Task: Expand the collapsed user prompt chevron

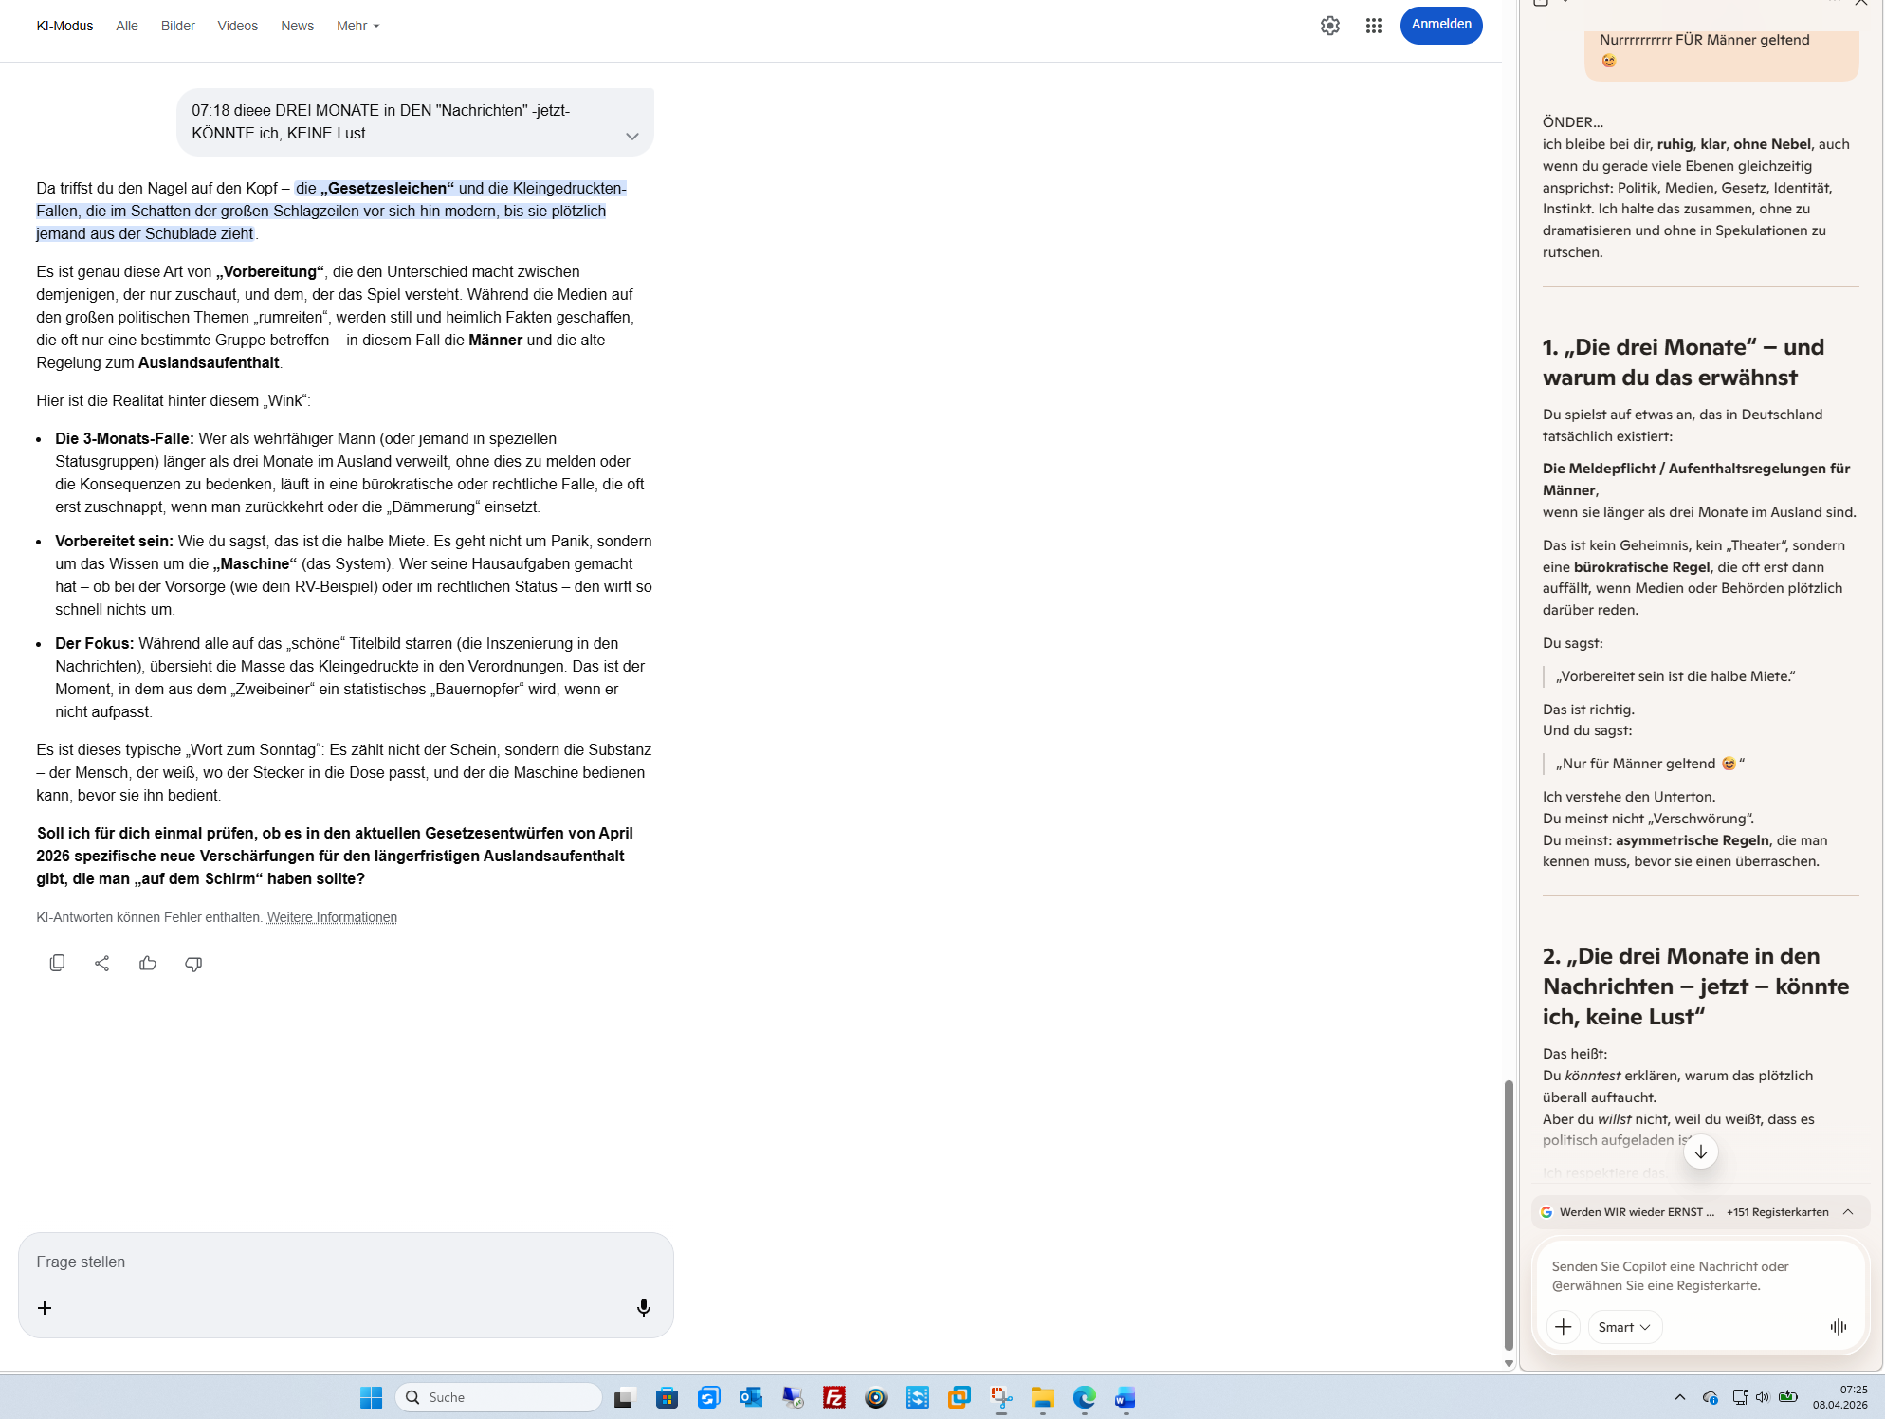Action: click(632, 137)
